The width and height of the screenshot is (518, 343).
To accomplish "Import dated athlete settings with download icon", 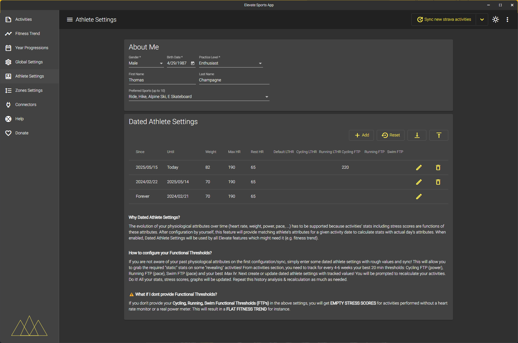I will click(x=417, y=135).
